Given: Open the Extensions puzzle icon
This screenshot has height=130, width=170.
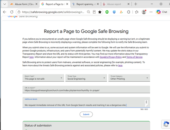Looking at the screenshot, I should click(129, 12).
